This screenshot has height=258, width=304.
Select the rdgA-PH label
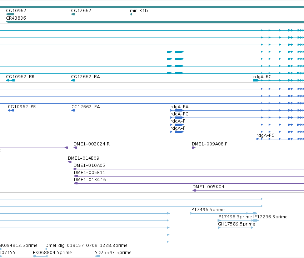click(x=180, y=121)
